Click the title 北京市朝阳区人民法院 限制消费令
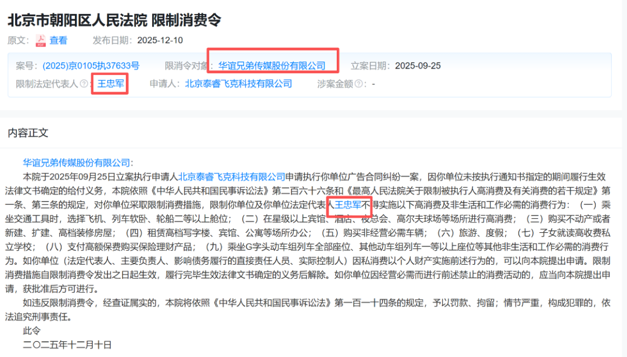The height and width of the screenshot is (357, 627). (x=114, y=20)
